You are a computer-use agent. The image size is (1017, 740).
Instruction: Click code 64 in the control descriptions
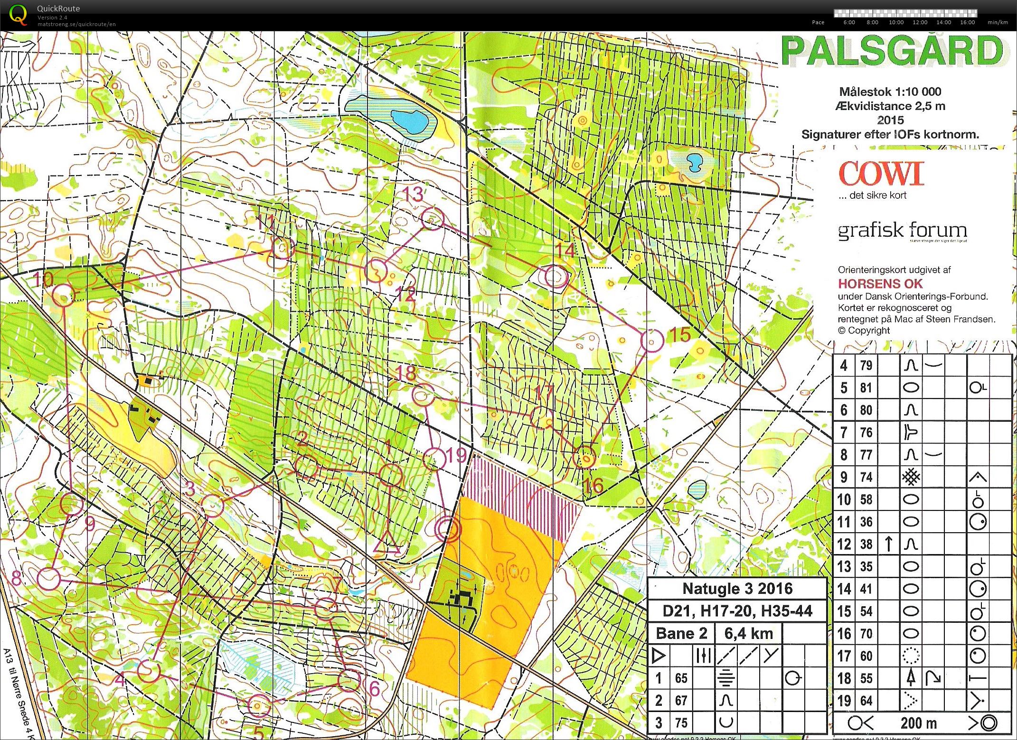[866, 701]
